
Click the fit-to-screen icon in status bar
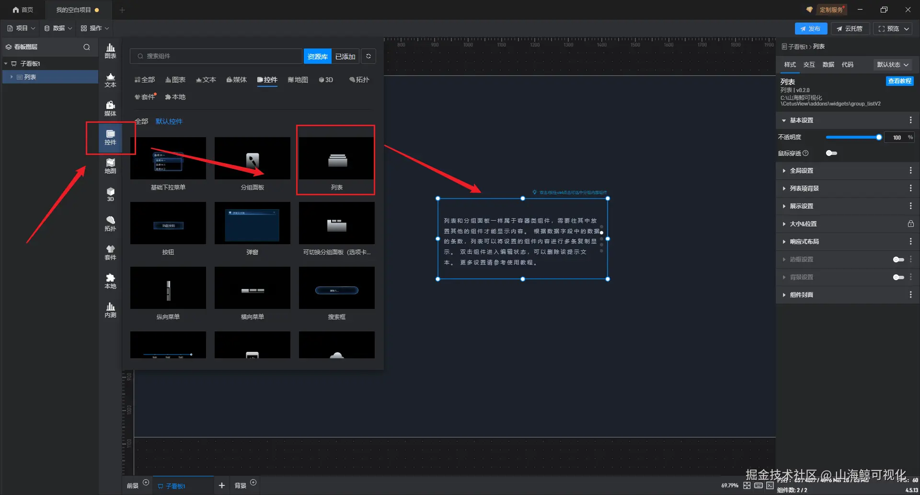747,485
